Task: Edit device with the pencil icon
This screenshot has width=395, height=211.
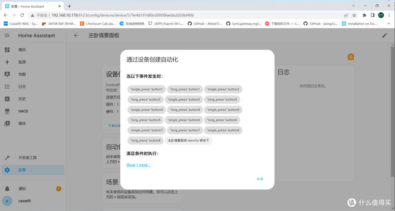Action: pos(384,36)
